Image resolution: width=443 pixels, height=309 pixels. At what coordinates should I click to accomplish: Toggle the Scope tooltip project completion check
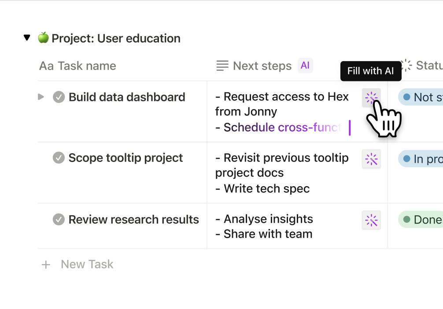59,158
